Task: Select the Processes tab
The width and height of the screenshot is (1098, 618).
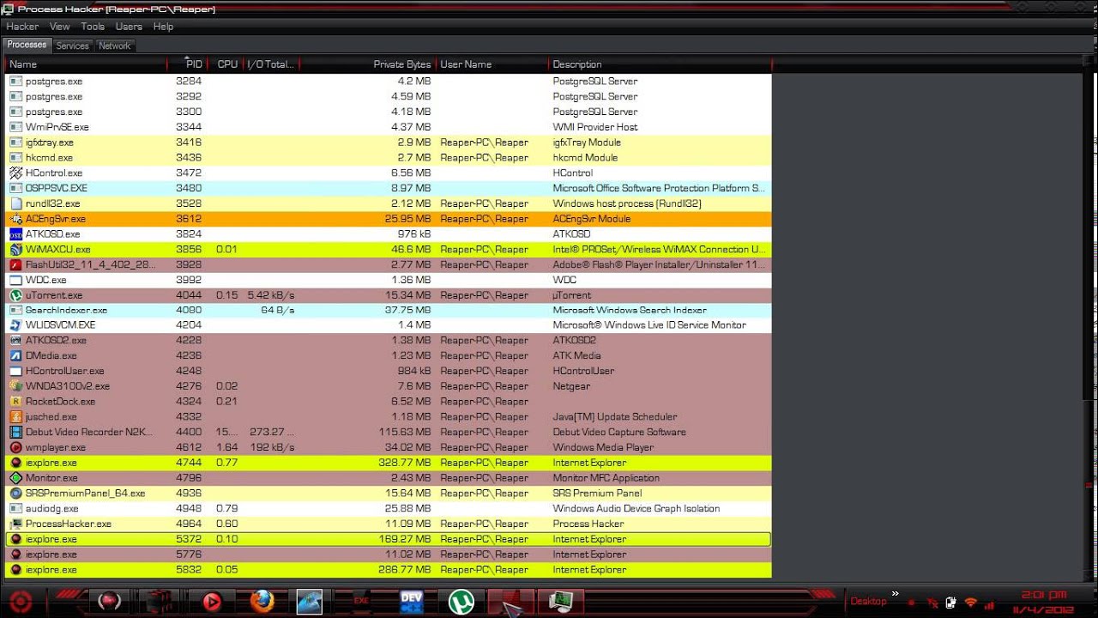Action: point(27,45)
